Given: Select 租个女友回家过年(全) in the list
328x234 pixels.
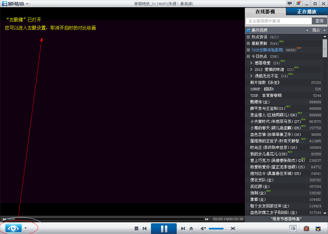Looking at the screenshot, I should point(284,206).
